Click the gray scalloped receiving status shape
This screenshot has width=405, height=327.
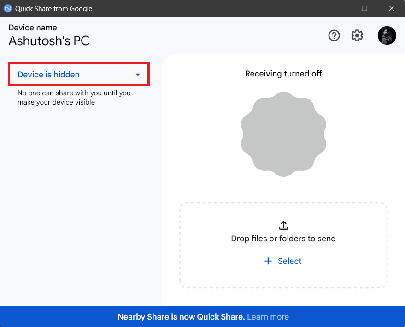click(283, 134)
